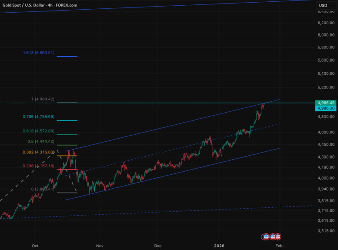338x250 pixels.
Task: Click the 6,200.00 price axis label
Action: click(326, 23)
